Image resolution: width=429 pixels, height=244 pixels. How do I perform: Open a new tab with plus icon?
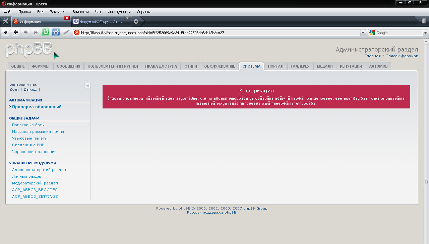[x=136, y=21]
